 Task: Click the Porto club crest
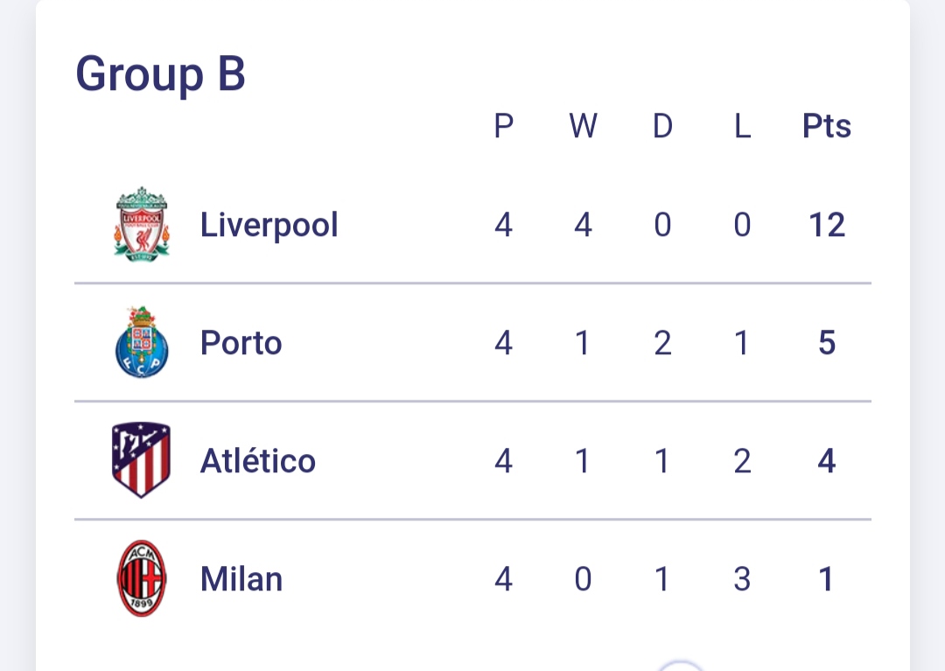[142, 342]
